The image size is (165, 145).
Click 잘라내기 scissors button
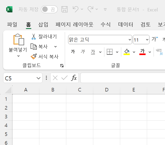44,36
